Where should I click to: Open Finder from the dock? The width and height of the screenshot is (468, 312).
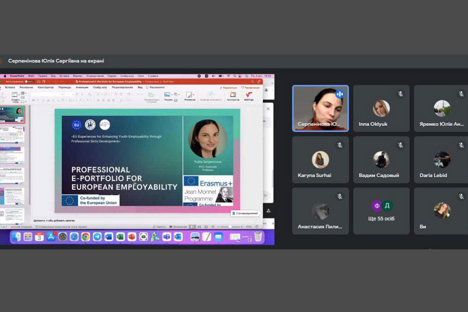tap(16, 237)
